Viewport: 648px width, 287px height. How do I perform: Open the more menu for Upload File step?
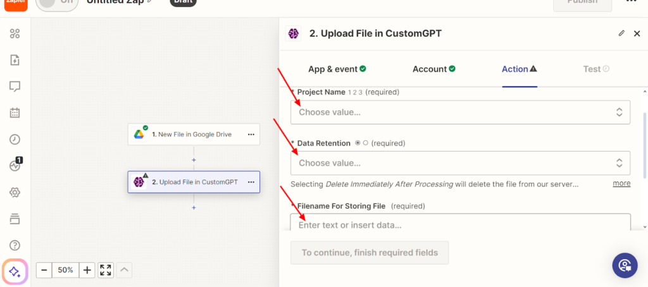251,181
